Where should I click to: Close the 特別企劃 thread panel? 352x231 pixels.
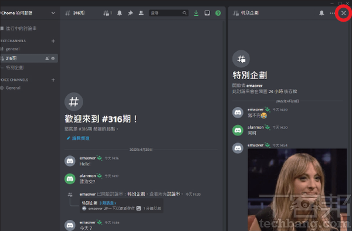pyautogui.click(x=343, y=13)
